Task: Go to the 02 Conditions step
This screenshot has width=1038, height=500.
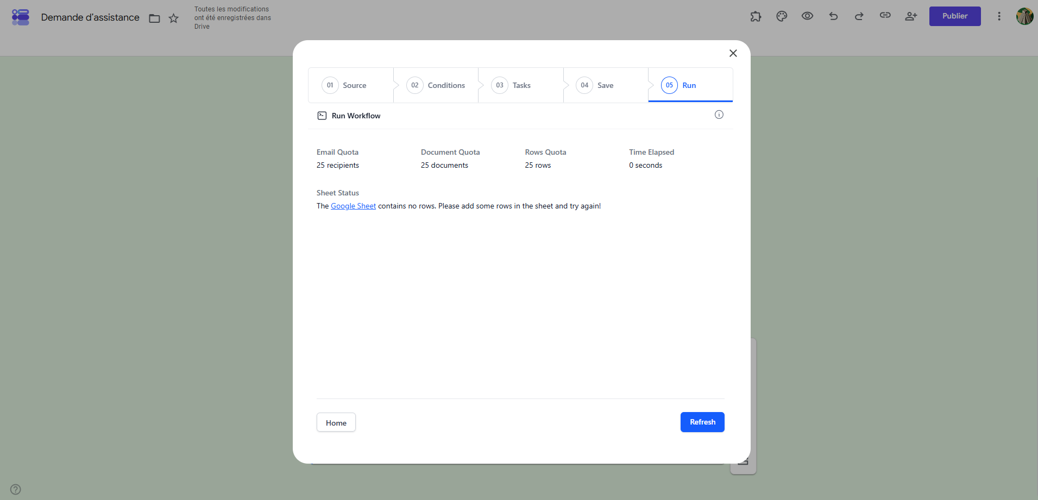Action: (436, 85)
